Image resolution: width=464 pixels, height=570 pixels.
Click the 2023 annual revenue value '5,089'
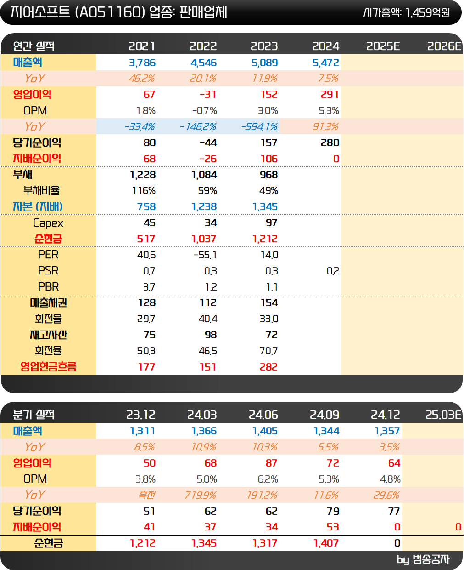click(264, 63)
